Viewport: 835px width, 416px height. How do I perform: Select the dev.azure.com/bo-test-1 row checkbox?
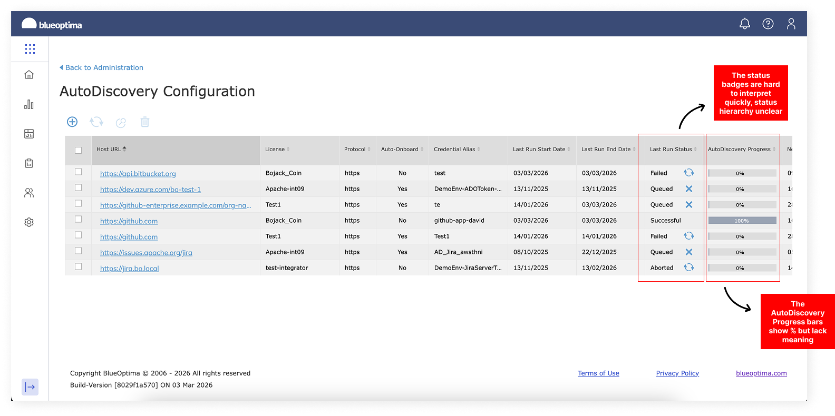coord(78,187)
